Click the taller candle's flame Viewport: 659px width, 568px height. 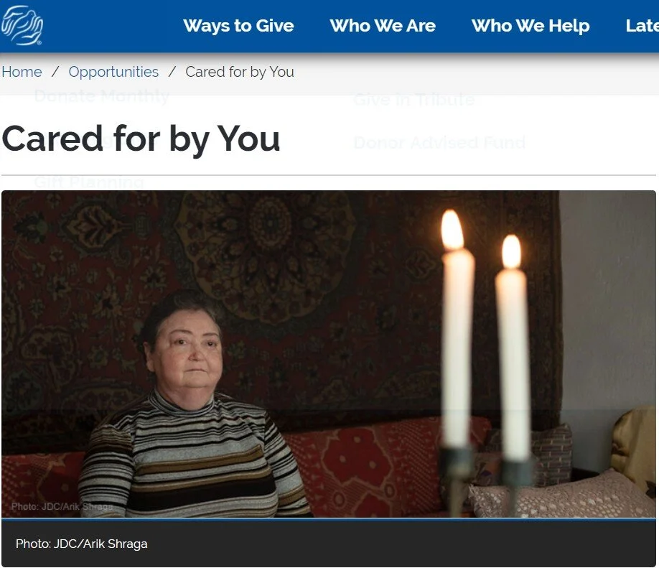[452, 230]
